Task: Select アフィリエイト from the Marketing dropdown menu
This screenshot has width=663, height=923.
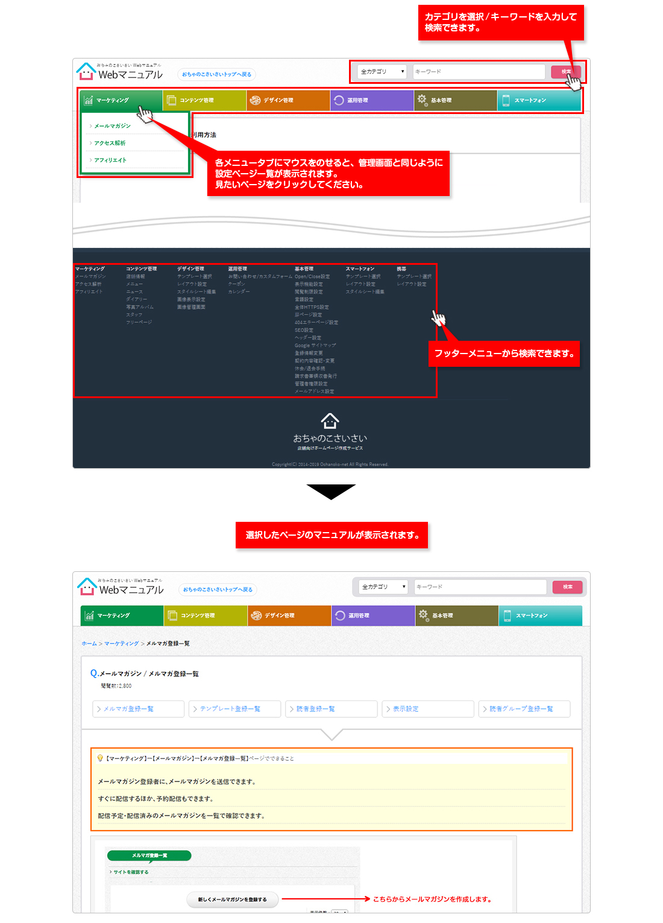Action: [x=110, y=160]
